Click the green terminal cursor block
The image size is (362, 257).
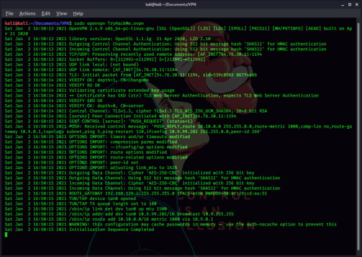coord(6,235)
